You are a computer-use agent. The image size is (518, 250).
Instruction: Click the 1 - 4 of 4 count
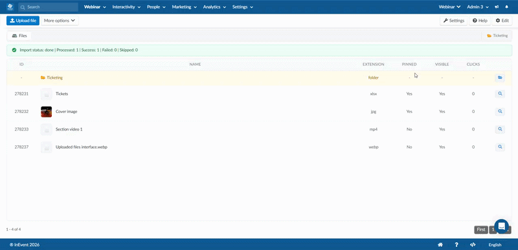tap(14, 229)
